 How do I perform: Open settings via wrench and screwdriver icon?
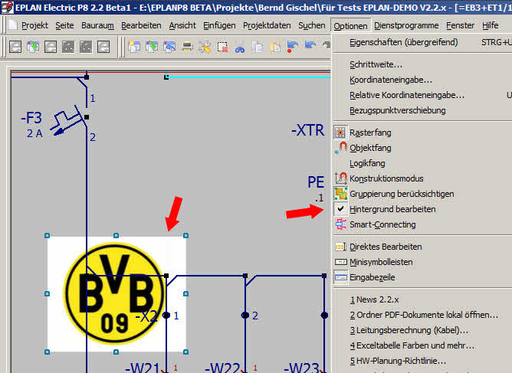coord(205,47)
